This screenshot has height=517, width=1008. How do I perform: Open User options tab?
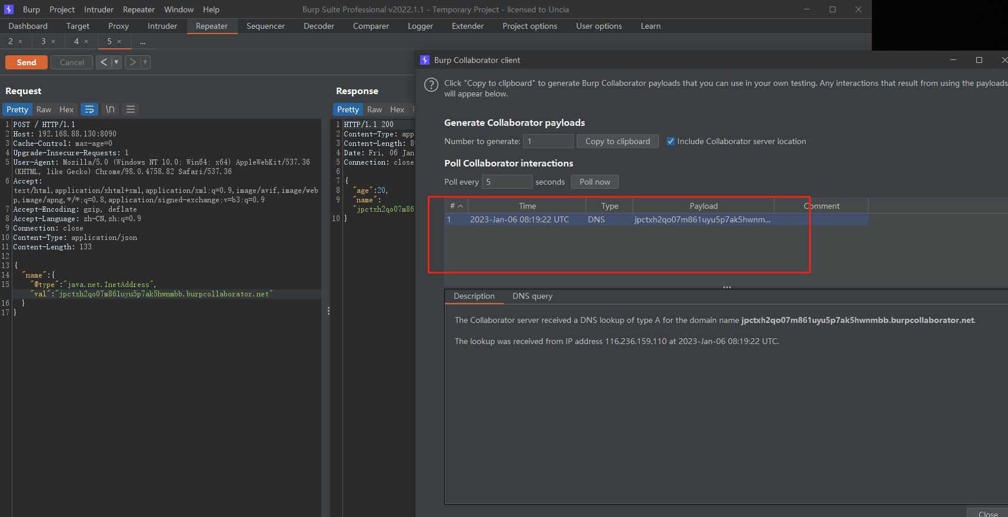599,26
